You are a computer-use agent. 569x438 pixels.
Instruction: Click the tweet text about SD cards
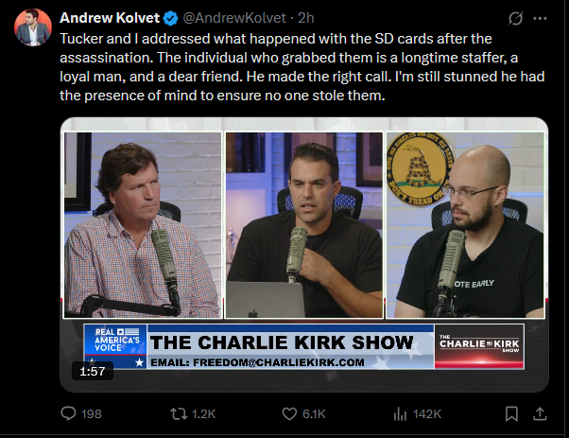(302, 67)
